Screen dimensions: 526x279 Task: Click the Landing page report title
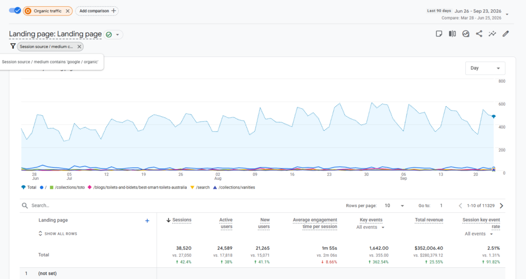[55, 34]
